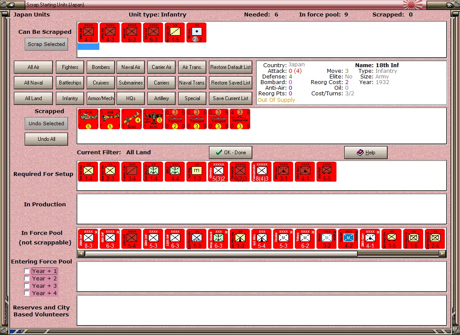Click the Scrap Selected button

point(46,44)
